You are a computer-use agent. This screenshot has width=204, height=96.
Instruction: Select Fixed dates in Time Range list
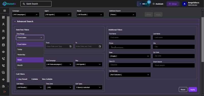tap(30, 44)
